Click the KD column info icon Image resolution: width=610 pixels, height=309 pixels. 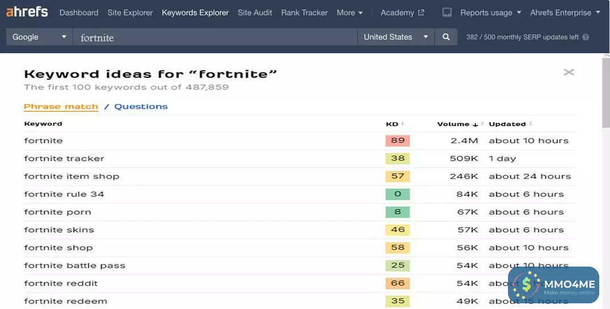click(x=403, y=123)
